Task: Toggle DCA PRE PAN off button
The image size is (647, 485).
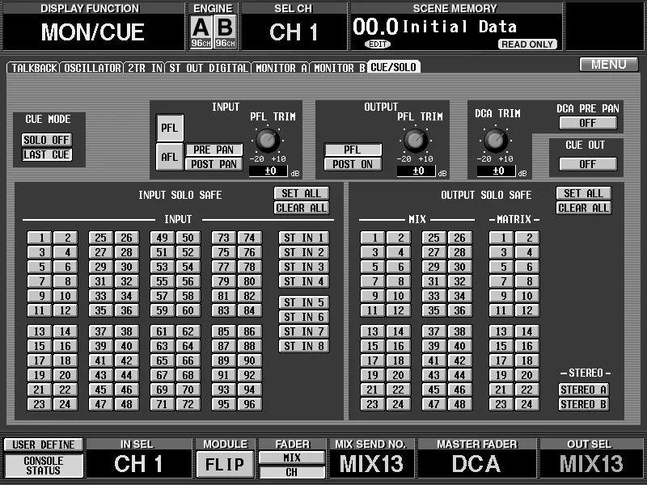Action: (588, 123)
